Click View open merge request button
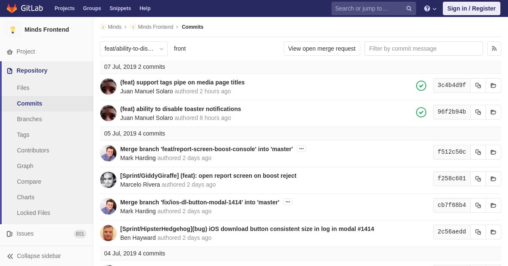This screenshot has height=266, width=508. (x=322, y=49)
